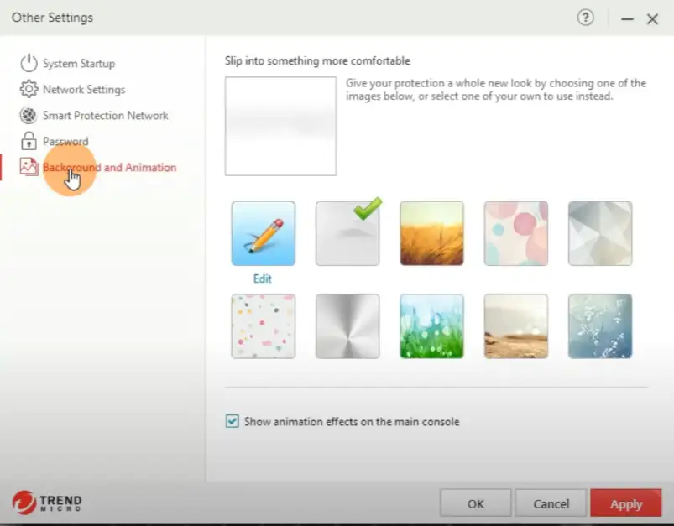Viewport: 674px width, 526px height.
Task: Choose the brushed metal silver background
Action: point(347,326)
